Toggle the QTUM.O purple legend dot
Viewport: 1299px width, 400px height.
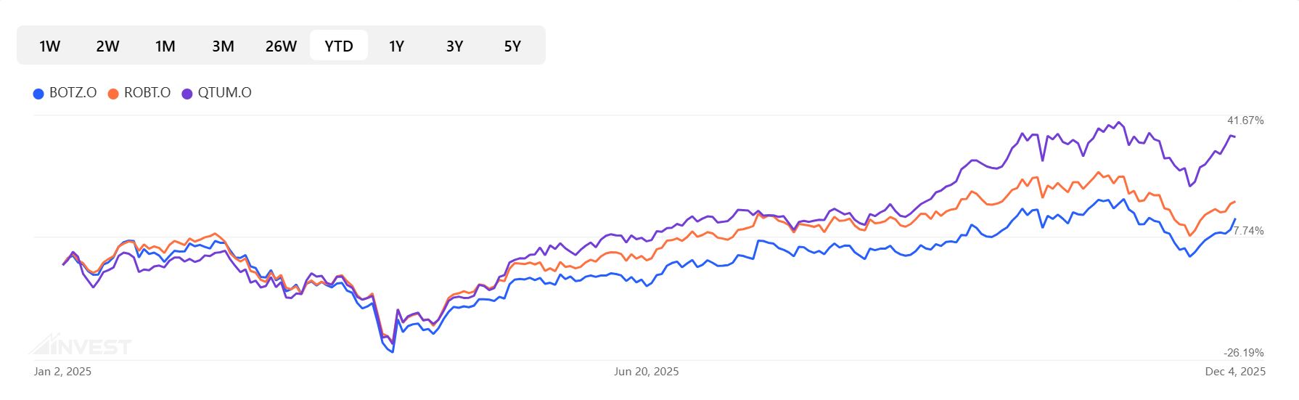point(187,94)
